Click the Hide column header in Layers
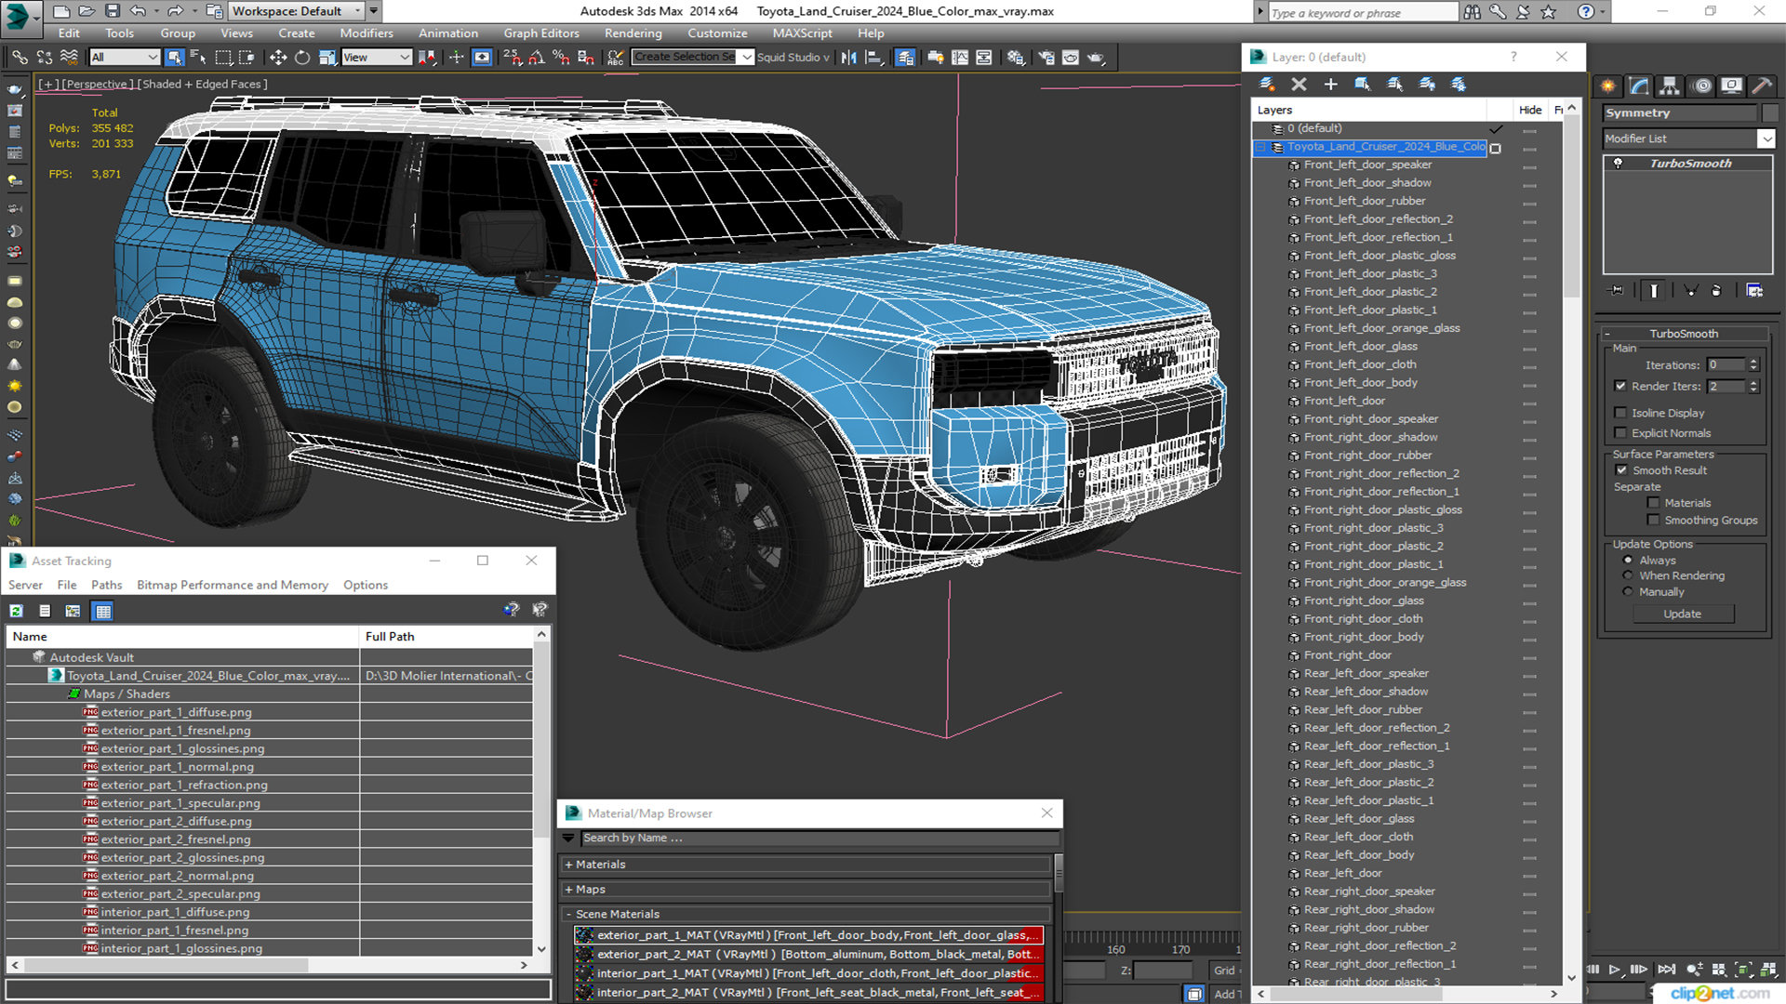The width and height of the screenshot is (1786, 1004). pos(1530,110)
